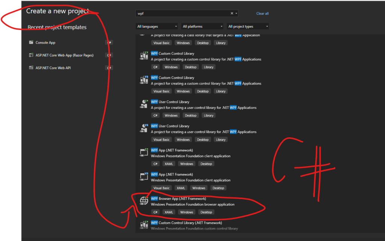Open the All platforms dropdown
Image resolution: width=385 pixels, height=241 pixels.
(202, 27)
